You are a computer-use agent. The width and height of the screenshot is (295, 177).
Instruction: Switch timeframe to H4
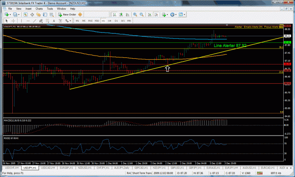point(110,21)
